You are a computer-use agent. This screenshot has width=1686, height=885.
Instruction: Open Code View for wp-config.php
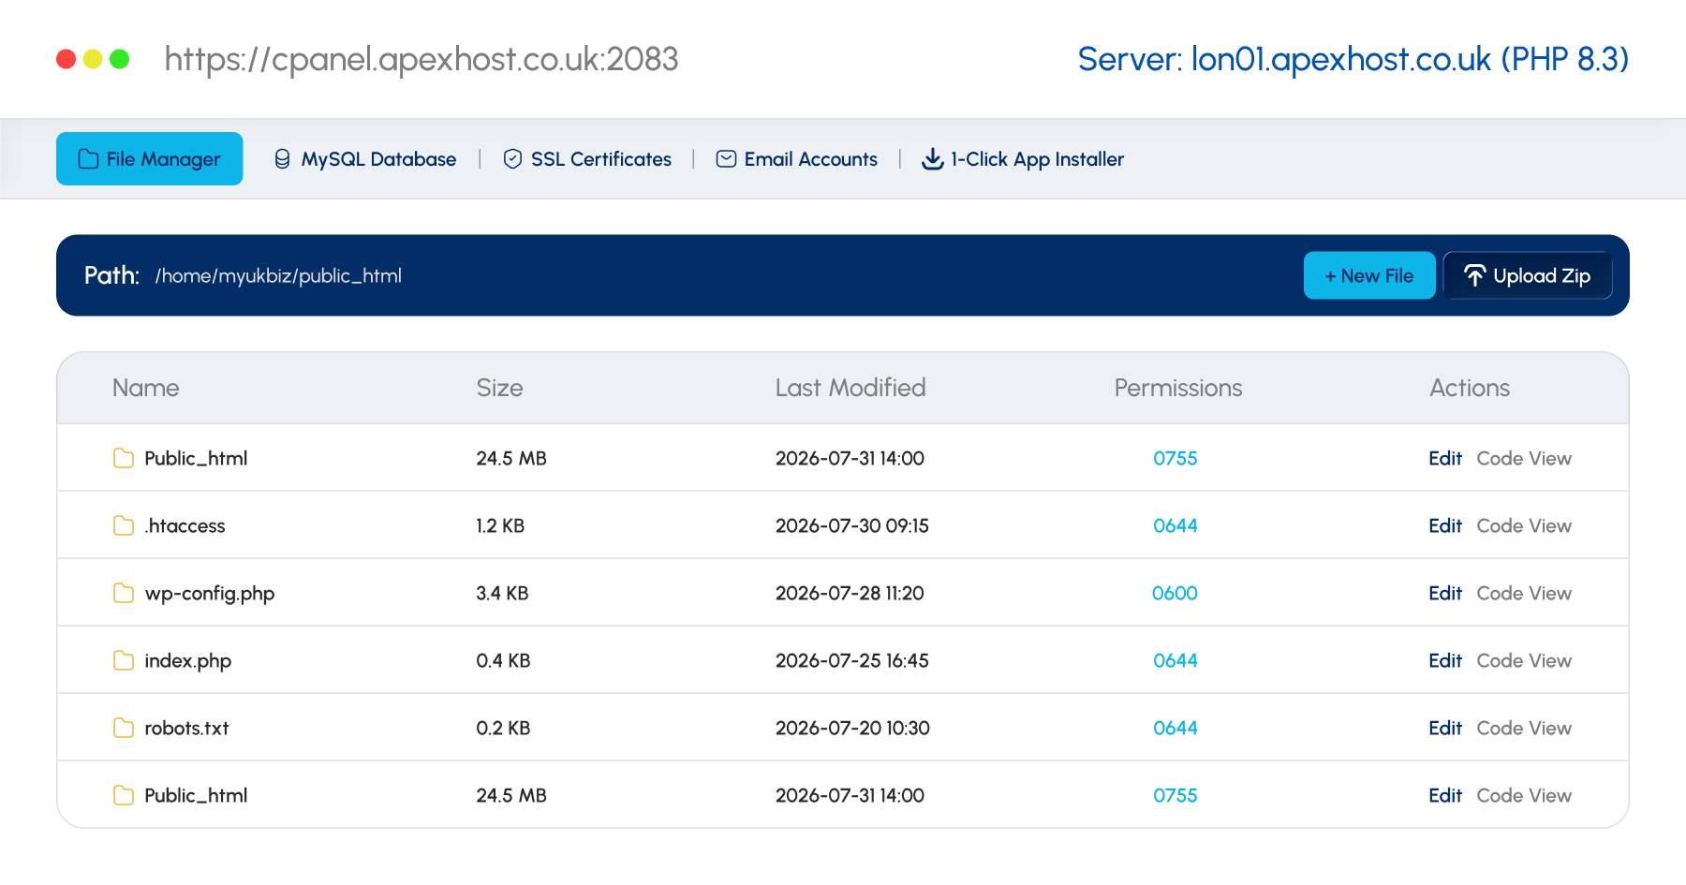click(1524, 593)
